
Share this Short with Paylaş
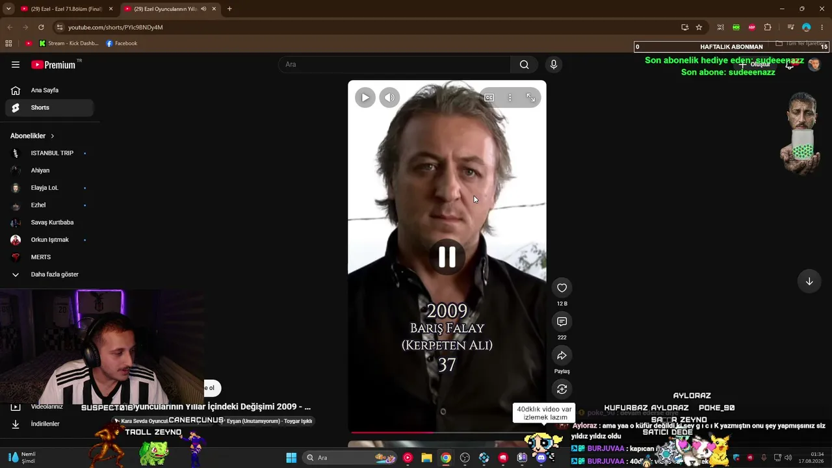(x=562, y=356)
